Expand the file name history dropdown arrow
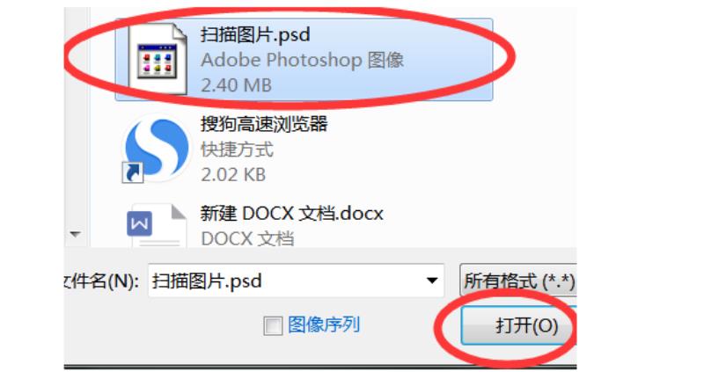704x372 pixels. [x=432, y=281]
